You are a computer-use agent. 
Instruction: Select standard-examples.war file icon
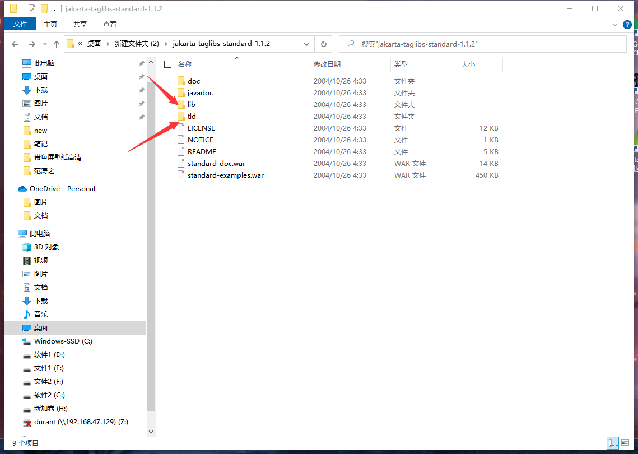(181, 175)
